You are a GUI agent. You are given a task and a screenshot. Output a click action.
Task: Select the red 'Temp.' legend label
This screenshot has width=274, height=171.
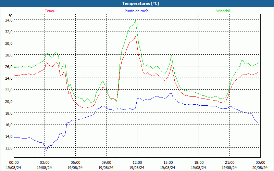(x=50, y=11)
